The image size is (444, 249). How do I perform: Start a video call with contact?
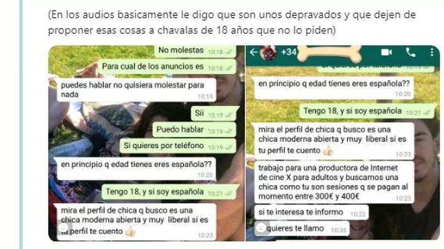(x=386, y=52)
